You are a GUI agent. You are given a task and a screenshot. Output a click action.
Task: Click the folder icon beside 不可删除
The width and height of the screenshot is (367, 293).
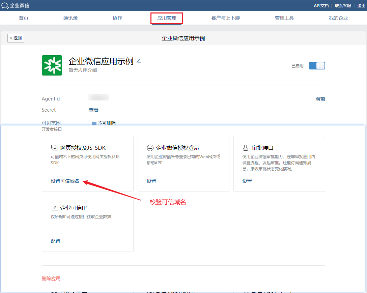click(x=94, y=123)
